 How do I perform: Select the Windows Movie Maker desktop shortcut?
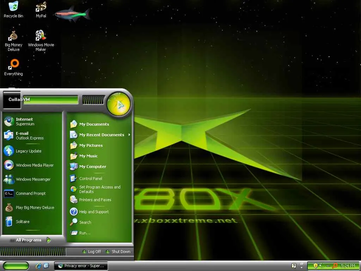point(41,41)
